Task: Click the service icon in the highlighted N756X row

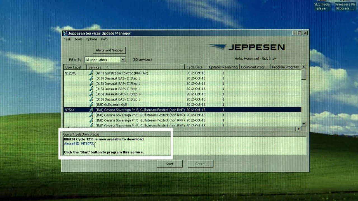Action: (91, 110)
